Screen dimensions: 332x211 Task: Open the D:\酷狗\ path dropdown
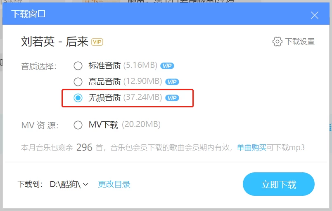point(69,184)
